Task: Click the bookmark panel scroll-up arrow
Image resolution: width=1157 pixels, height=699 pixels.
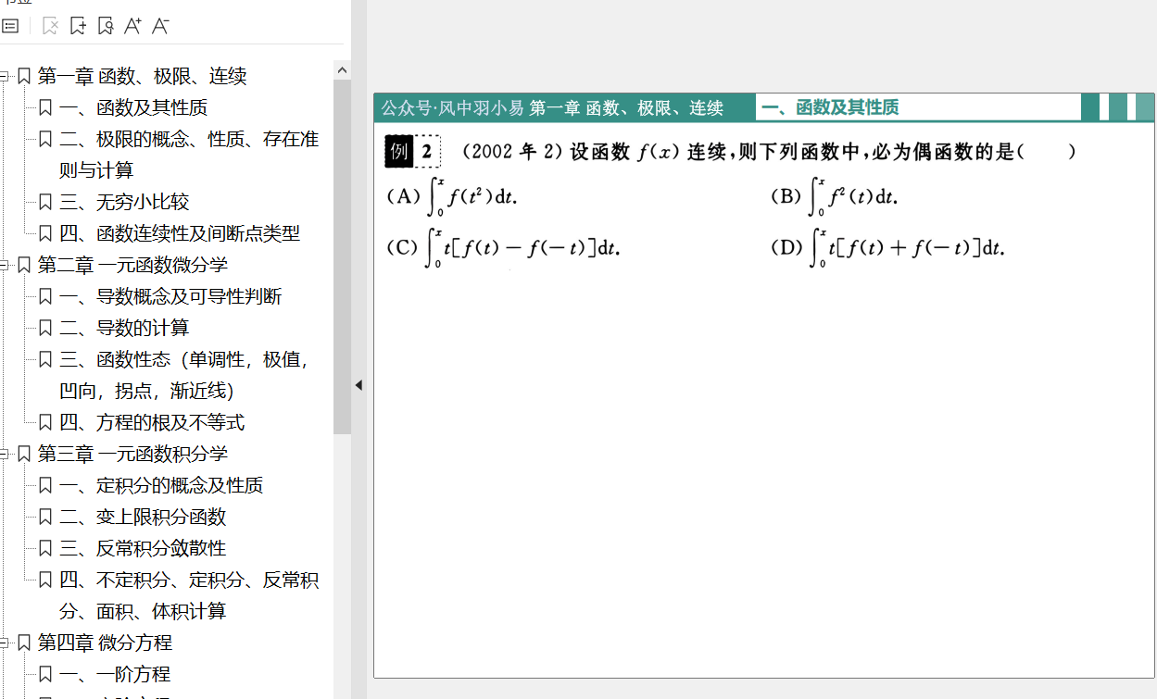Action: (342, 70)
